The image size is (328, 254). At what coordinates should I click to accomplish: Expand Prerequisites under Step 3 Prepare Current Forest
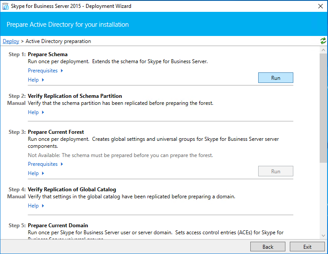click(45, 164)
